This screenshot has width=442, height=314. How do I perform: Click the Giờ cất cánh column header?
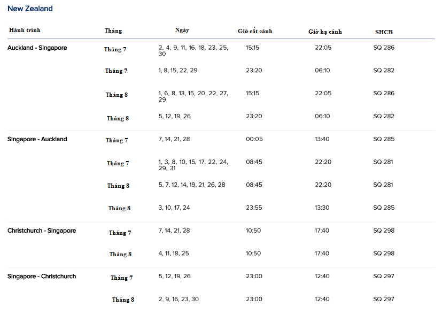tap(255, 31)
